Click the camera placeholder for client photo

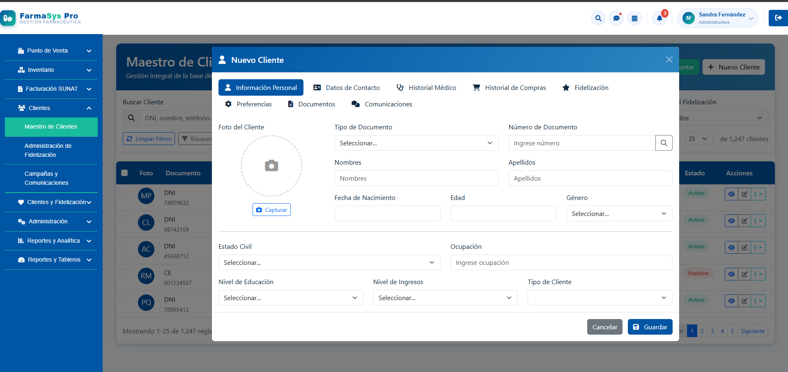(271, 166)
